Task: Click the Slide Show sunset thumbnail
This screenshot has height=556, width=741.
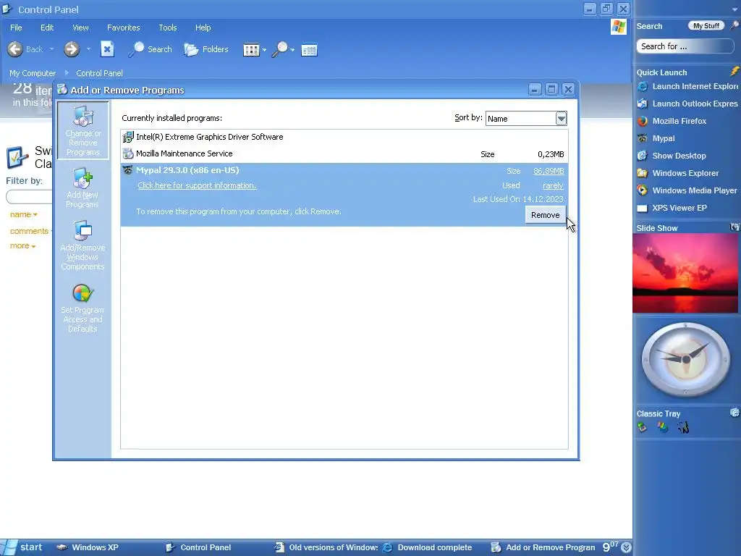Action: (x=685, y=273)
